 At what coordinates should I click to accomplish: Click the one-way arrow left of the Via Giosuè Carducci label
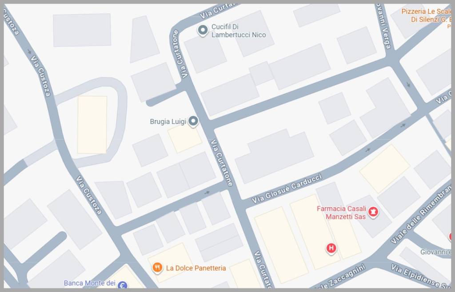click(x=207, y=193)
